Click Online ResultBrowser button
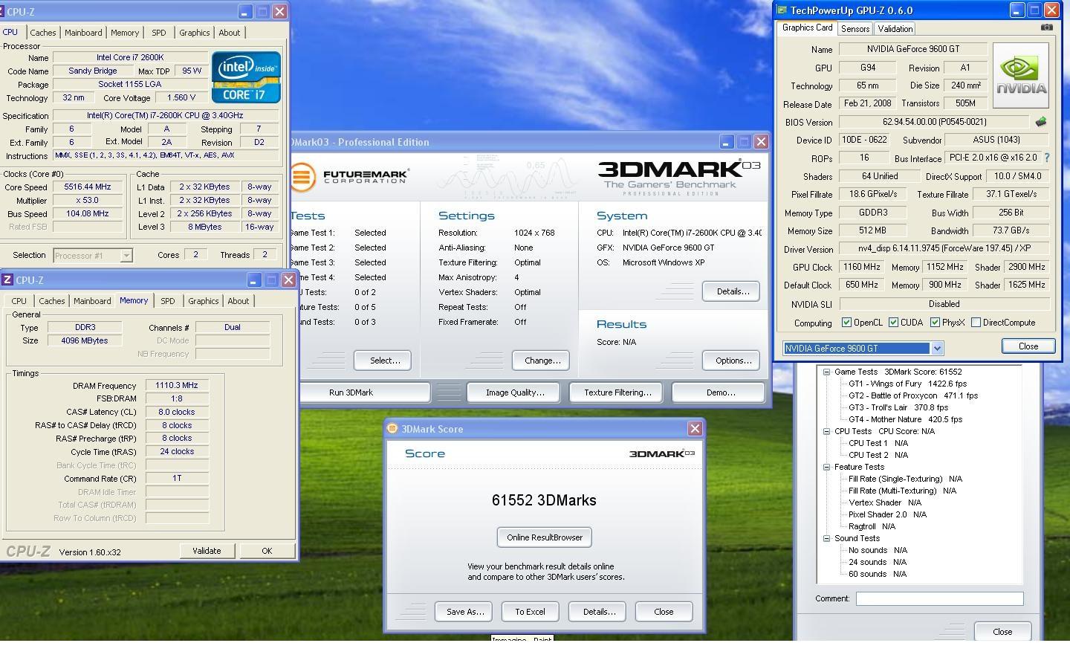The width and height of the screenshot is (1070, 669). tap(545, 537)
